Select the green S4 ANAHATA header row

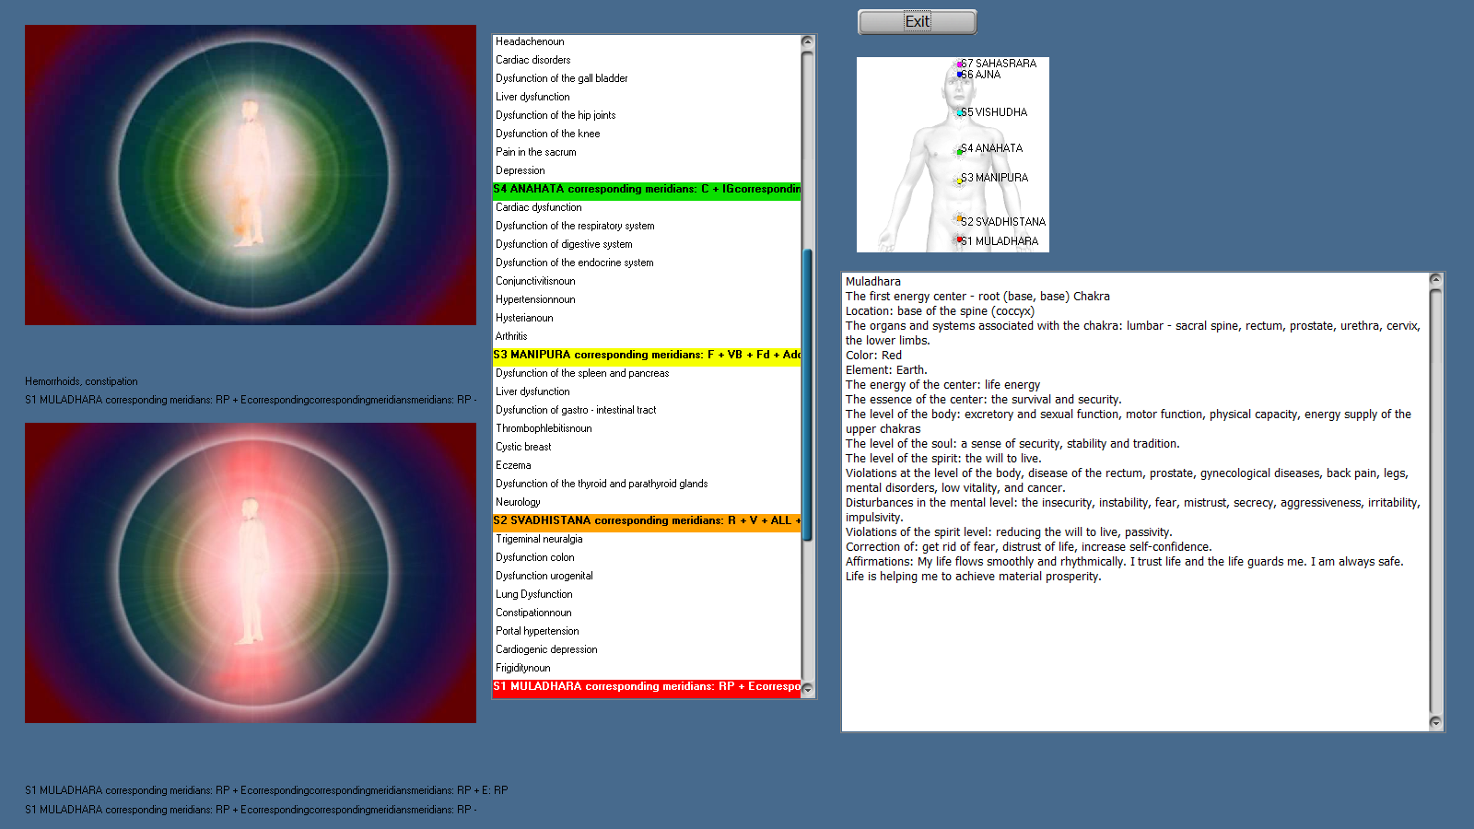click(x=647, y=189)
